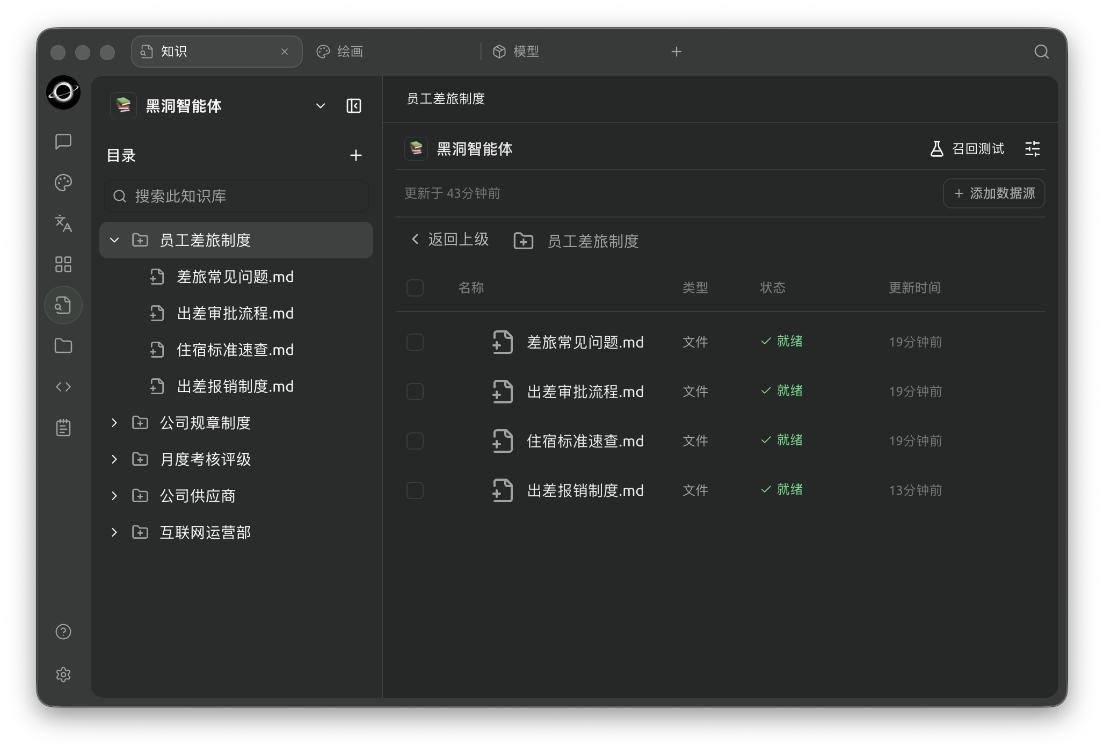Open the files folder sidebar icon
Image resolution: width=1104 pixels, height=752 pixels.
click(x=63, y=346)
